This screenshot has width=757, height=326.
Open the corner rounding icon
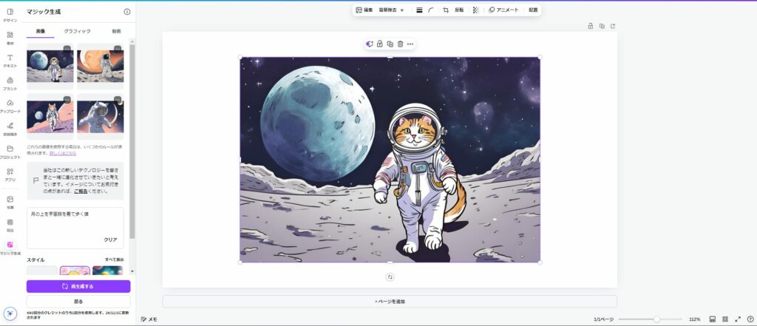(x=431, y=10)
